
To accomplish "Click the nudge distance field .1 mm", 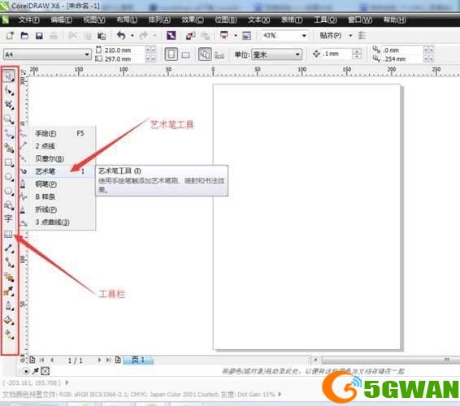I will click(336, 54).
